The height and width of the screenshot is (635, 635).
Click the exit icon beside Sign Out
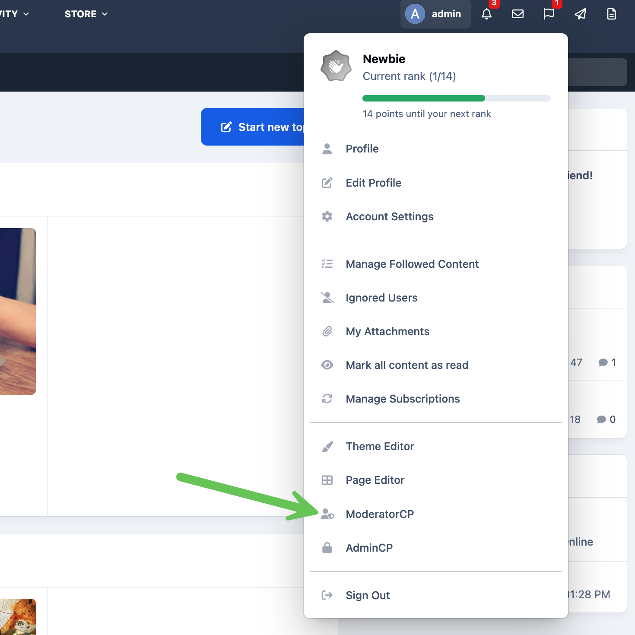(x=327, y=595)
